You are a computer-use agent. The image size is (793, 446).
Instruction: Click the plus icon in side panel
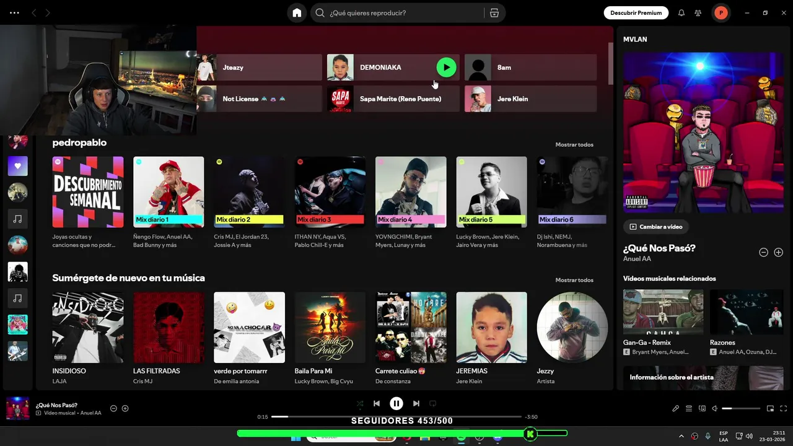779,252
